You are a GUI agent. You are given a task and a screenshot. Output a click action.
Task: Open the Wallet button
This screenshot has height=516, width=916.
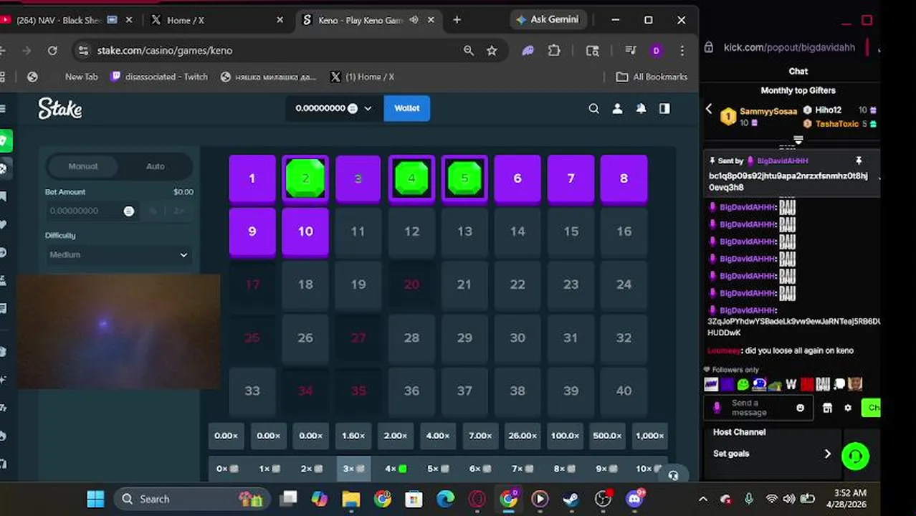[406, 108]
